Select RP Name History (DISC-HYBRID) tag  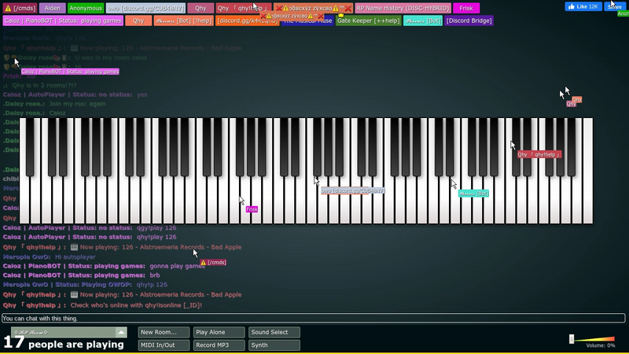point(403,8)
